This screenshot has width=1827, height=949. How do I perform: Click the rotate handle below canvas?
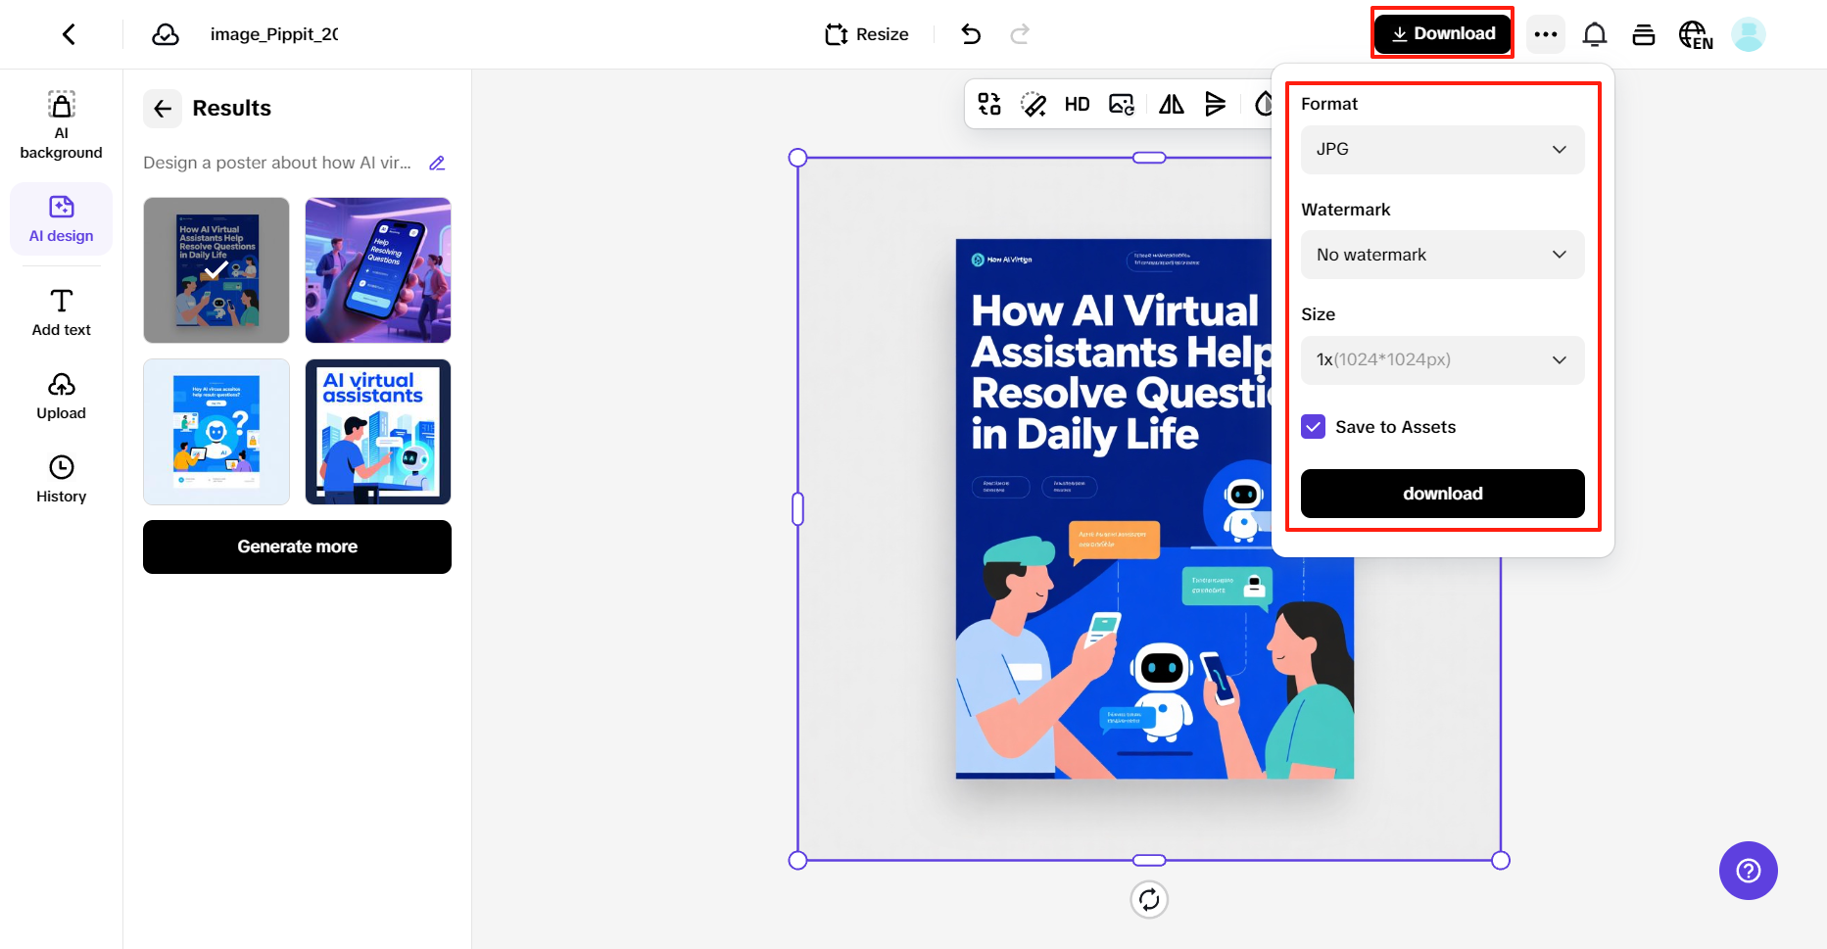click(x=1149, y=899)
